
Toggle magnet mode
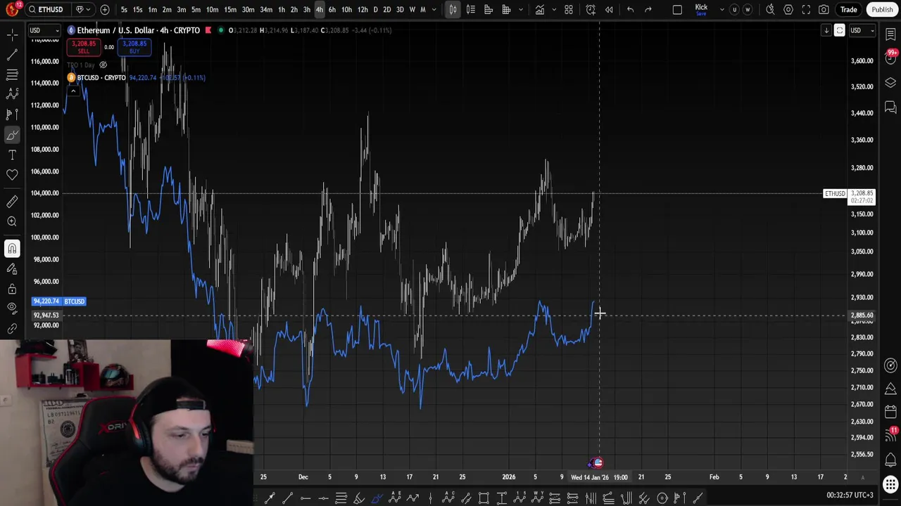click(x=12, y=248)
